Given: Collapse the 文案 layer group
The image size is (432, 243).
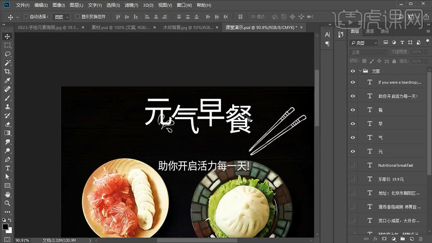Looking at the screenshot, I should tap(360, 71).
